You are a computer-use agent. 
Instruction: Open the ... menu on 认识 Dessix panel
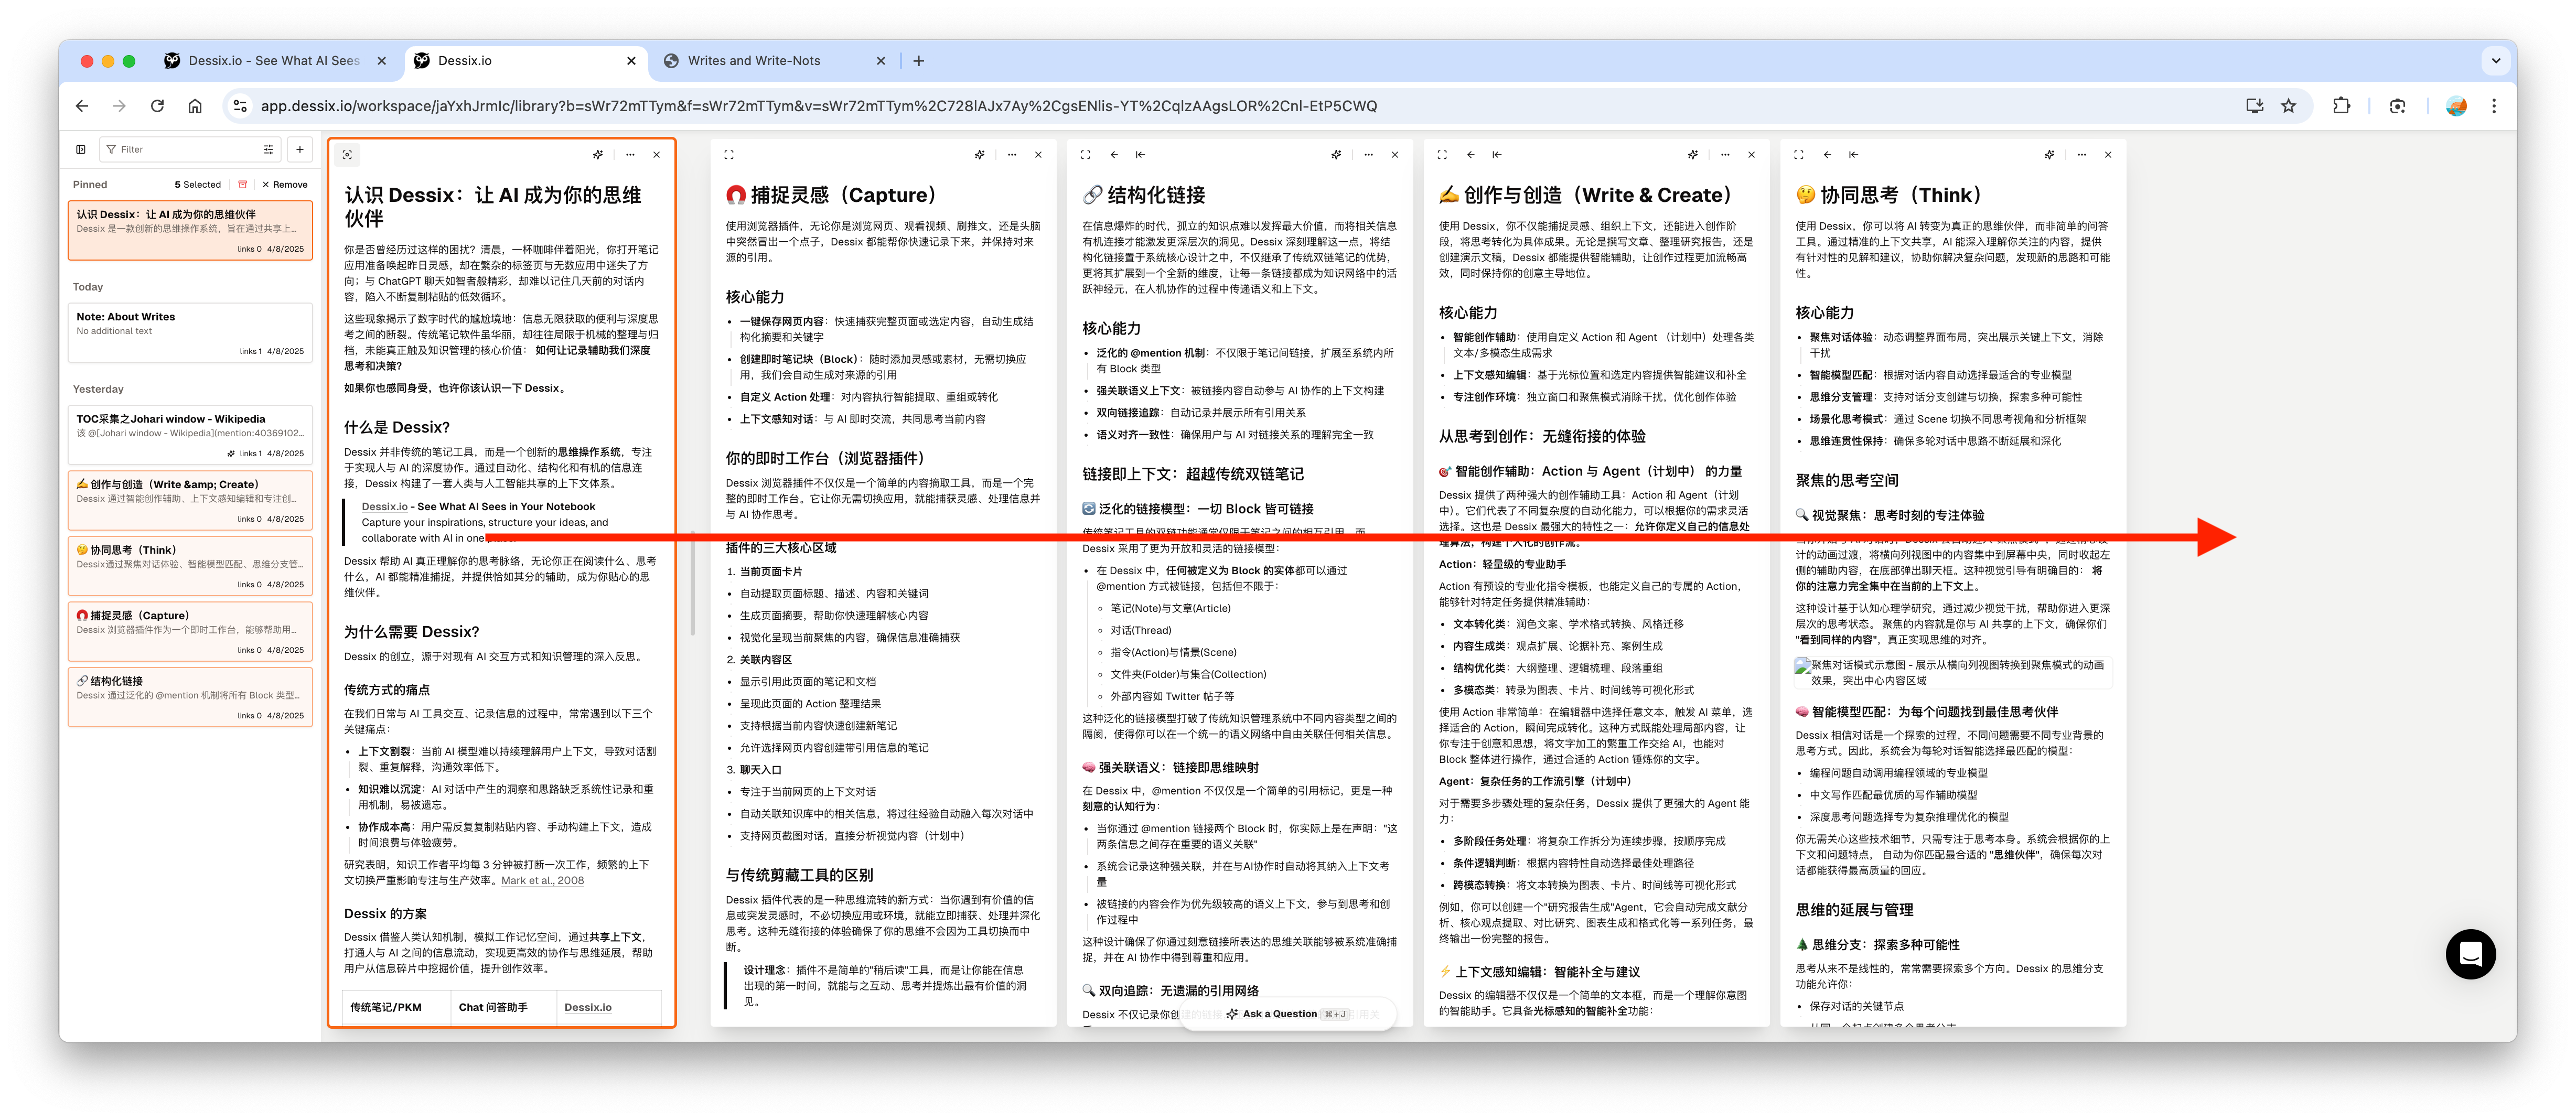tap(630, 154)
